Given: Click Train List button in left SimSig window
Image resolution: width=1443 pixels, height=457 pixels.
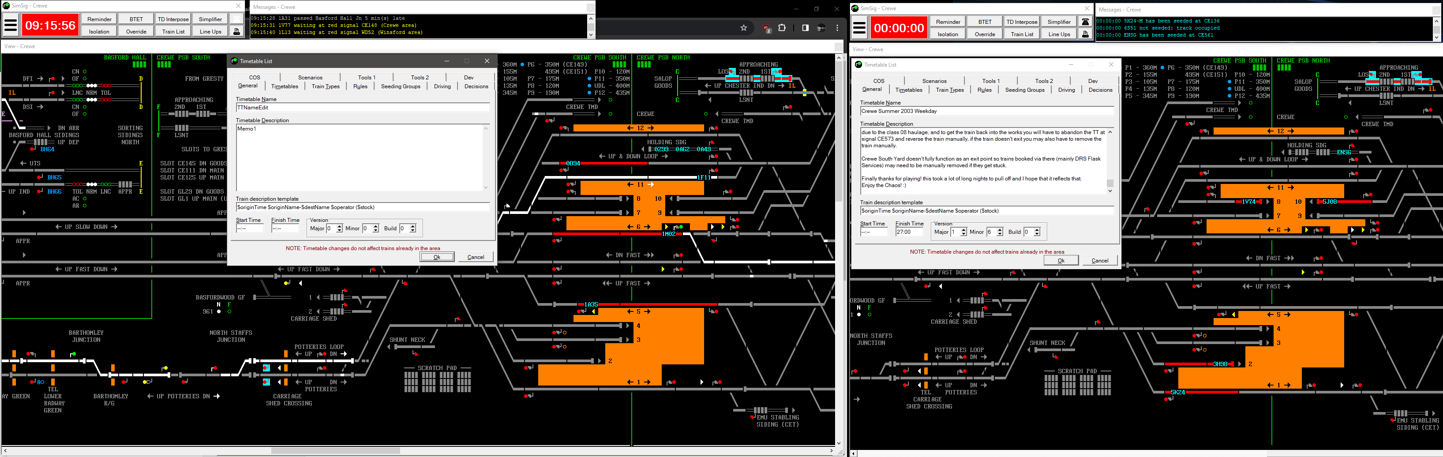Looking at the screenshot, I should click(174, 31).
